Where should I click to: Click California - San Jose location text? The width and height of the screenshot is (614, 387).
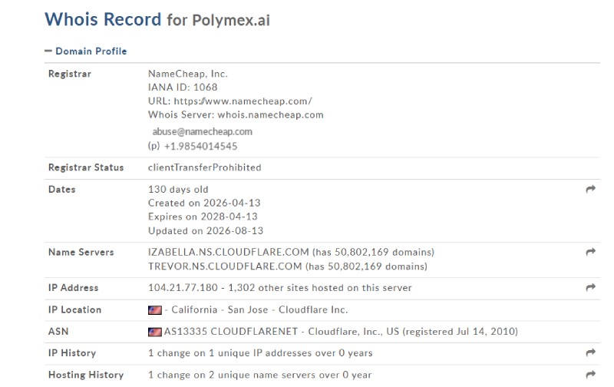click(220, 309)
